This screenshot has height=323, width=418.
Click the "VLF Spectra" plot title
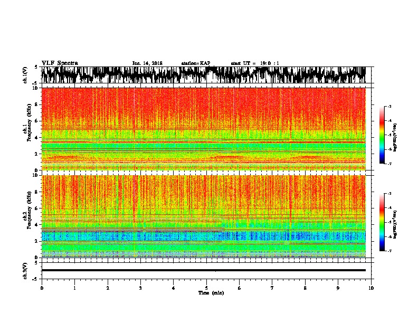[60, 63]
